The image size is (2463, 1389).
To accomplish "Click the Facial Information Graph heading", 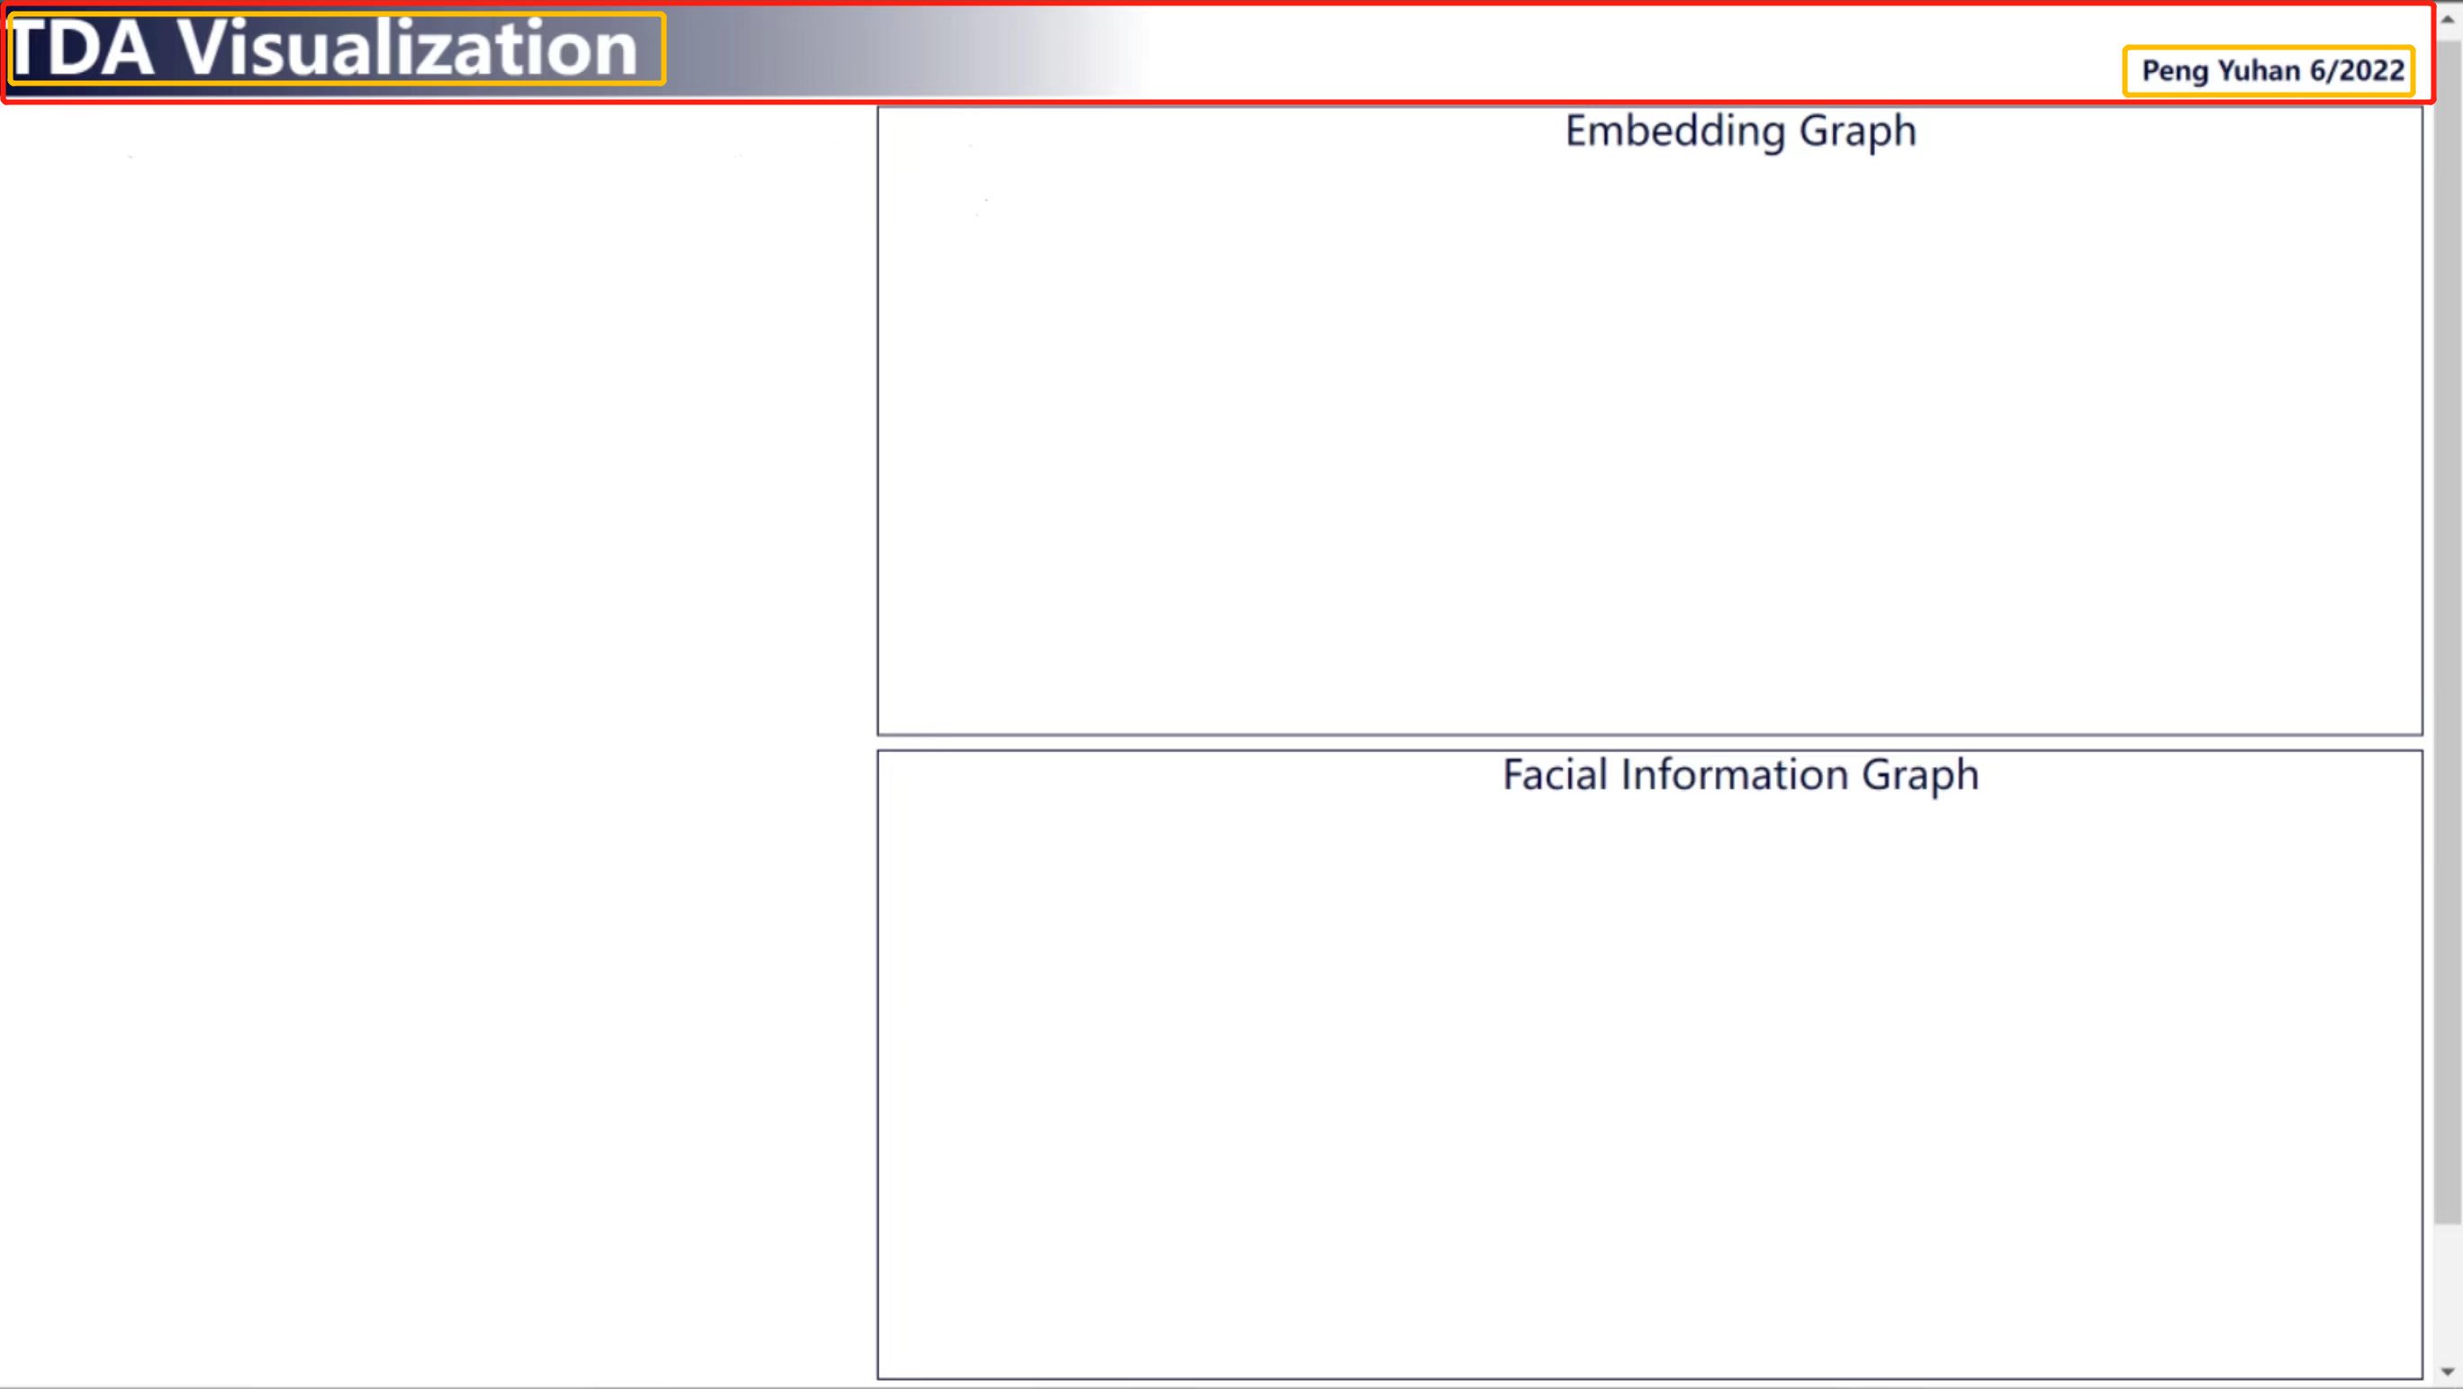I will [x=1740, y=774].
